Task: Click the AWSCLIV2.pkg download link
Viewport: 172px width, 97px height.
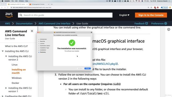Action: pyautogui.click(x=103, y=64)
